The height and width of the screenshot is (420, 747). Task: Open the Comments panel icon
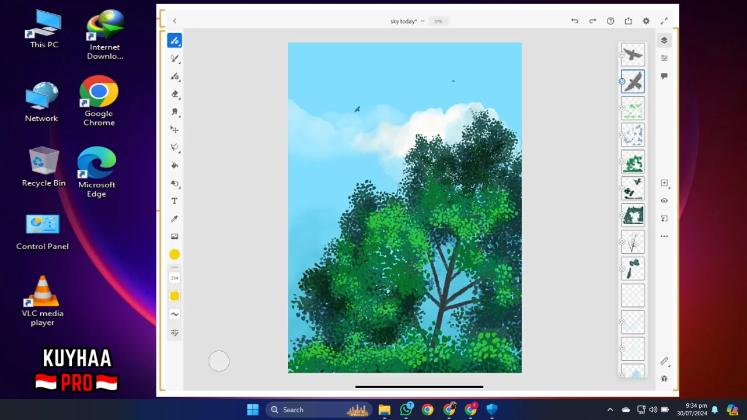coord(664,76)
